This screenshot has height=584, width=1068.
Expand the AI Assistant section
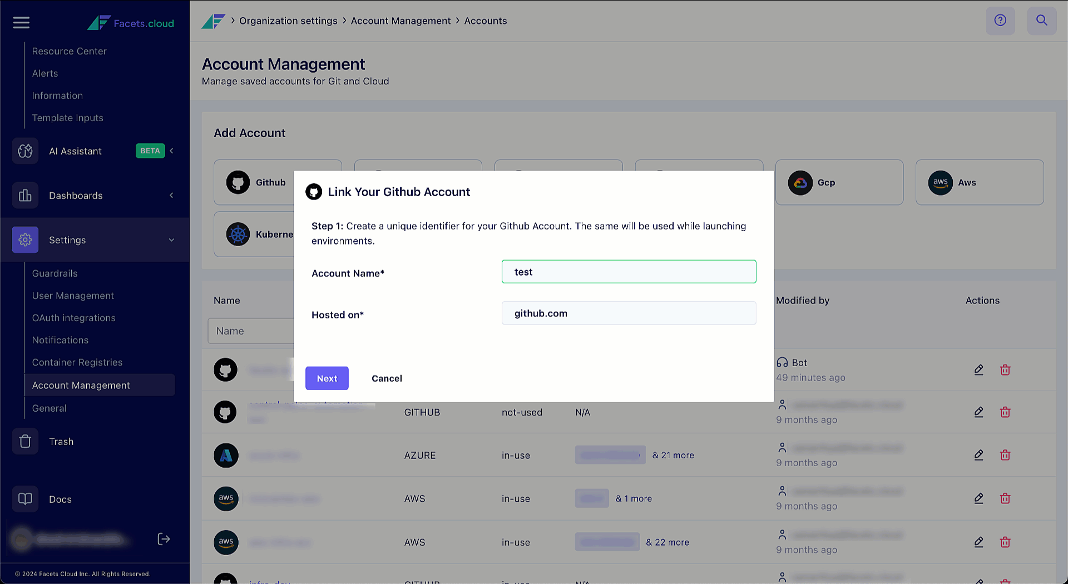171,151
